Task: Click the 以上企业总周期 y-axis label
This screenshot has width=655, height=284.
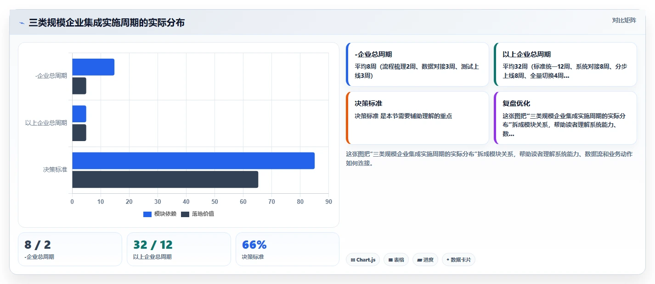Action: (46, 123)
